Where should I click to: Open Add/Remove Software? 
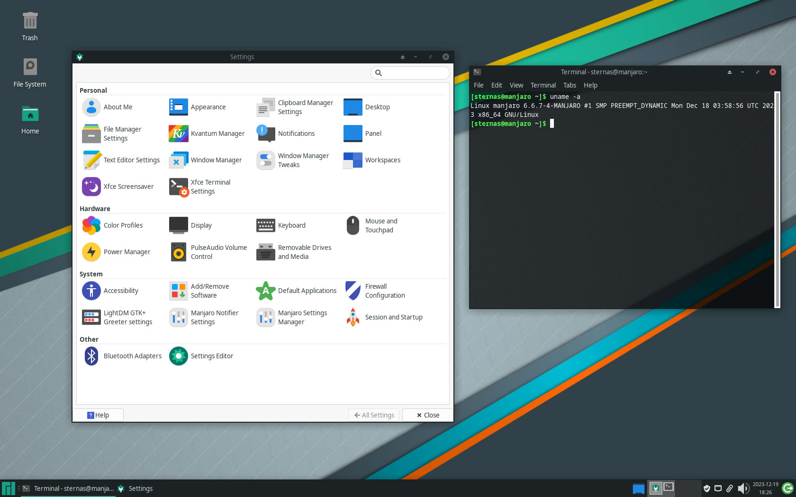click(199, 291)
